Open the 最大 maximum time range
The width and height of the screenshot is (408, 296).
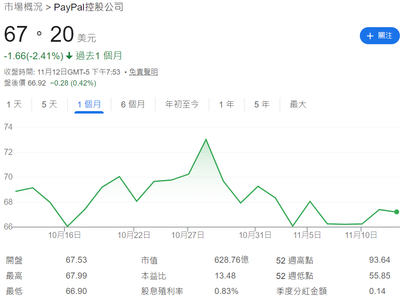point(298,104)
